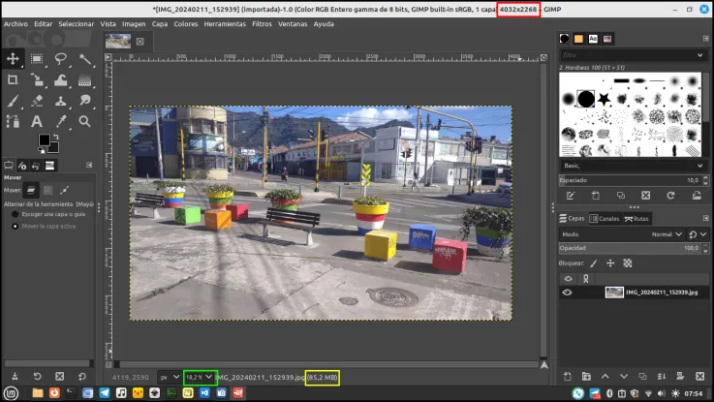The image size is (714, 402).
Task: Open Telegram from the taskbar
Action: click(x=105, y=393)
